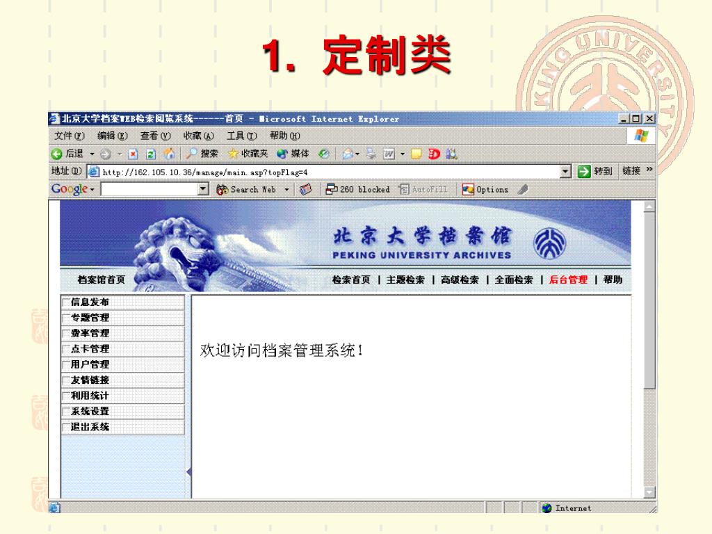Go to 档案馆首页 link
Screen dimensions: 712x534
pos(102,280)
